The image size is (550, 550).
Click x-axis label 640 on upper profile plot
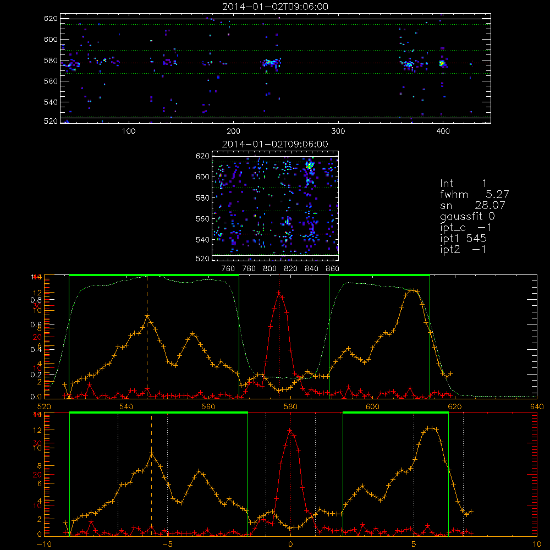coord(537,407)
